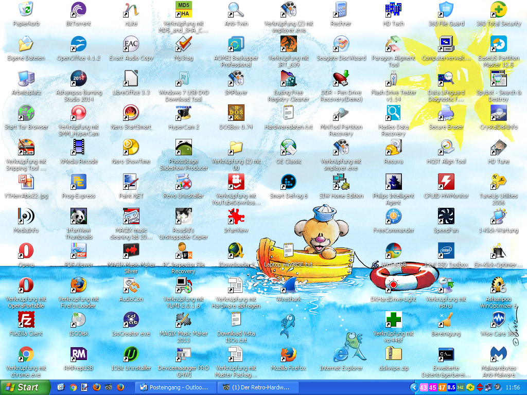Launch Mp3tag desktop icon
The height and width of the screenshot is (395, 527).
(x=184, y=44)
